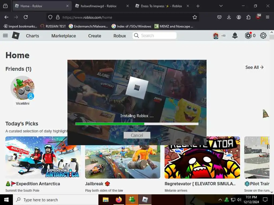Close the Dress To Impress tab

188,6
